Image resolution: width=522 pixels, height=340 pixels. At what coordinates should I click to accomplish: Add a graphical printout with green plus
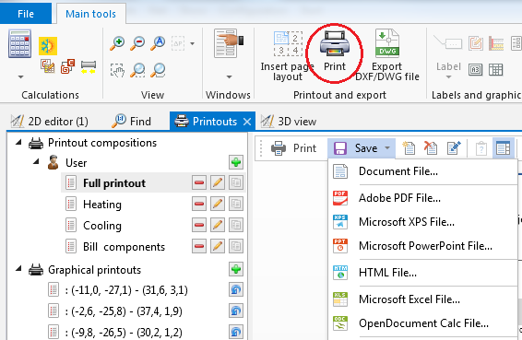[x=236, y=269]
